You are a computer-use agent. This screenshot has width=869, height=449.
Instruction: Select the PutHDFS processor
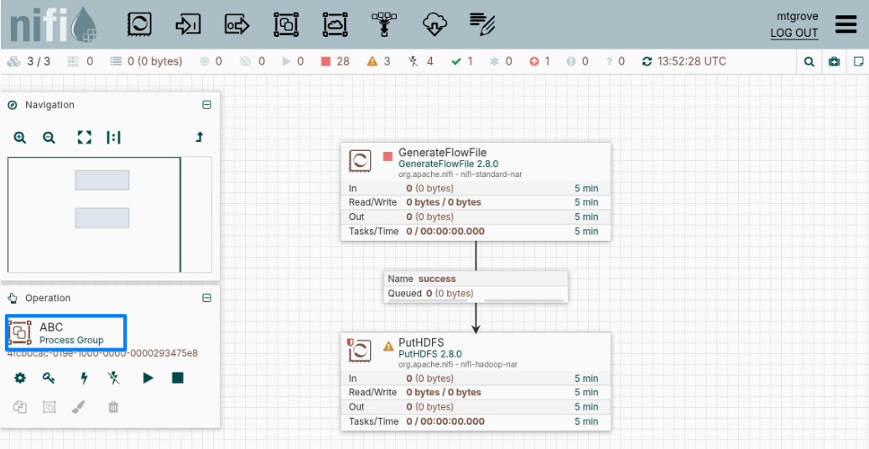(x=476, y=381)
